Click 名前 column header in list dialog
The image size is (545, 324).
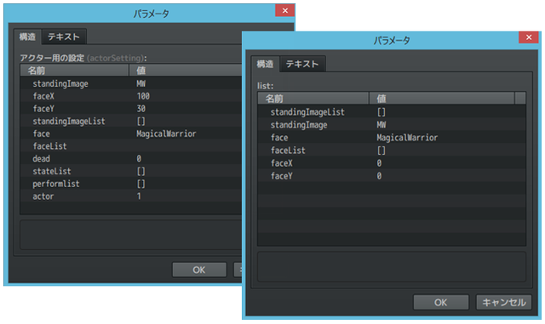313,99
